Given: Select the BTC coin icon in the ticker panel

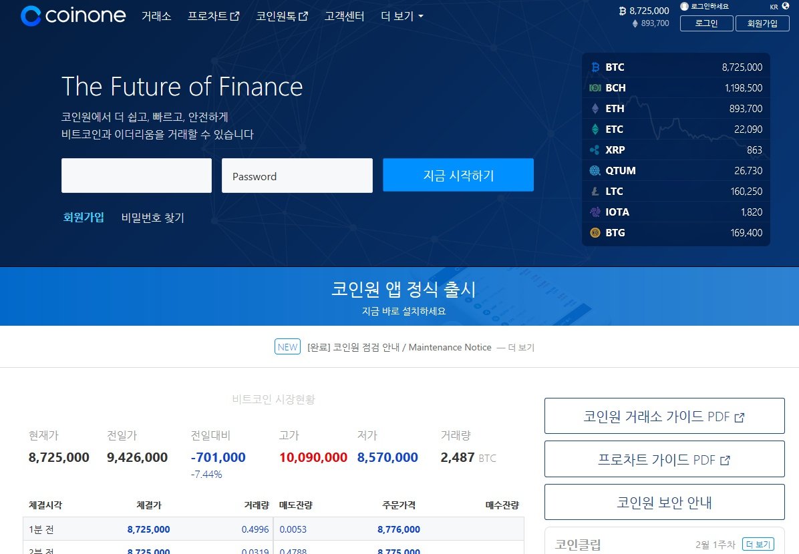Looking at the screenshot, I should [x=594, y=67].
